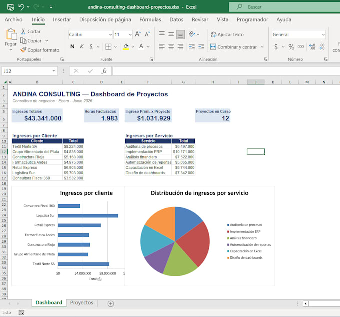The width and height of the screenshot is (340, 317).
Task: Expand the borders dropdown arrow
Action: [x=115, y=47]
